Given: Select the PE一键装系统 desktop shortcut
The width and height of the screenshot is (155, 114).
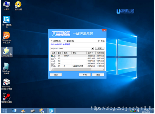Looking at the screenshot, I should click(7, 22).
